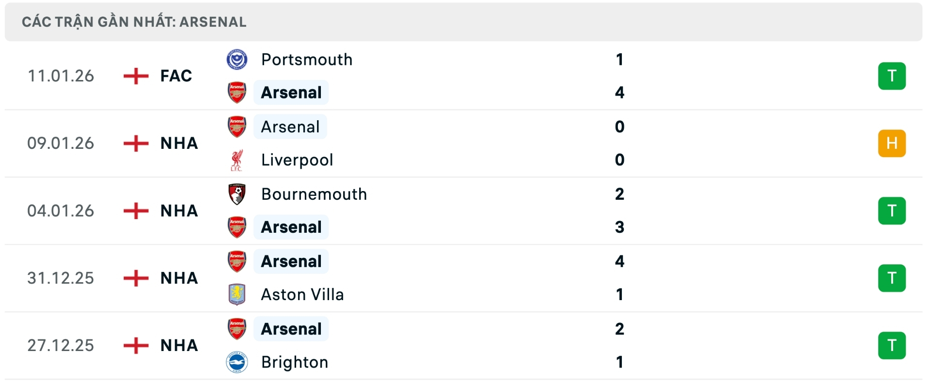This screenshot has height=384, width=932.
Task: Expand the NHA entry for Aston Villa match
Action: click(179, 278)
